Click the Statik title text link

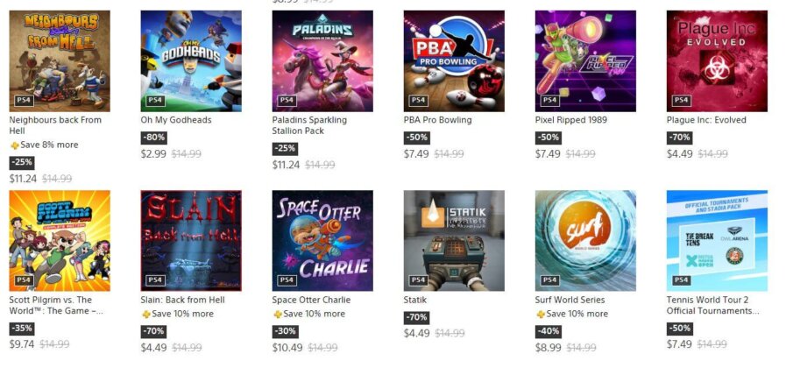415,300
